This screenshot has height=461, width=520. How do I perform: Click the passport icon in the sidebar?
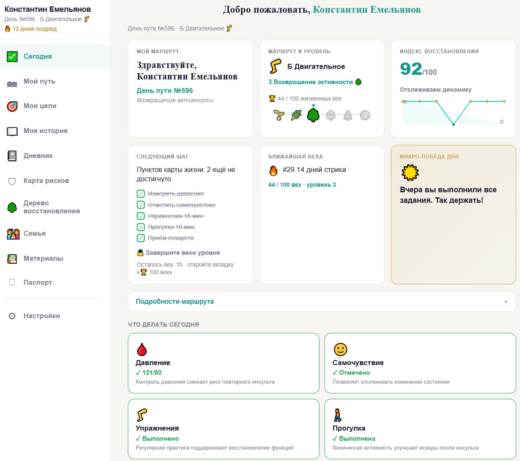pos(12,282)
